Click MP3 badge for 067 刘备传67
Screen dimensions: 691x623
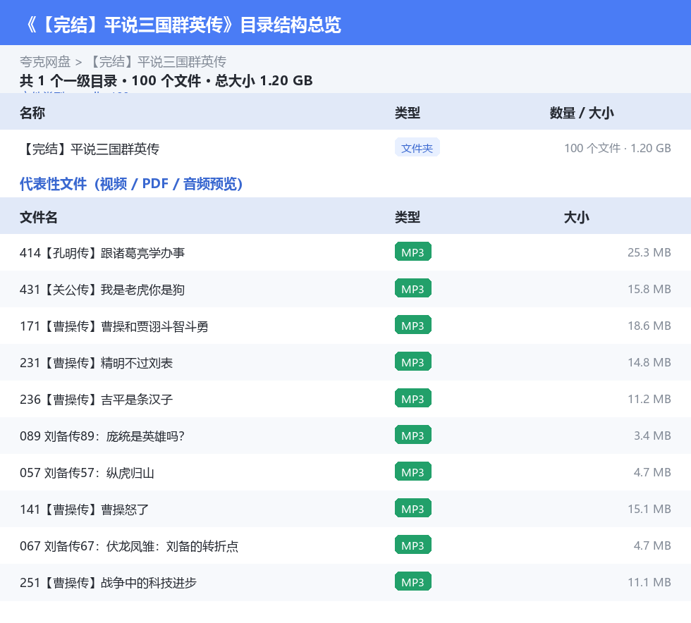point(413,545)
